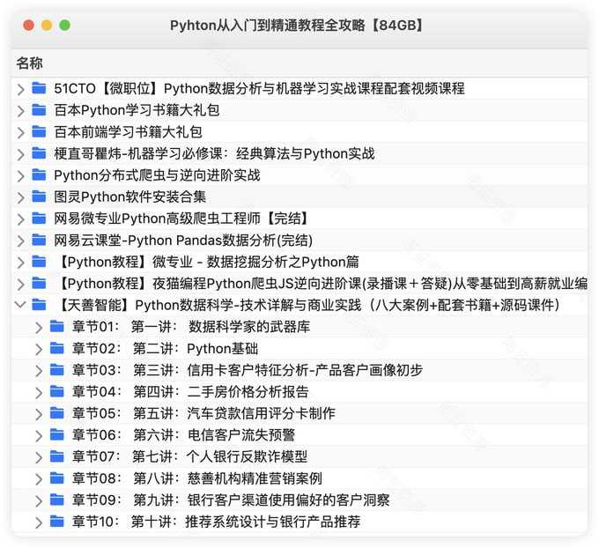This screenshot has height=548, width=599.
Task: Click folder icon of 章节03 信用卡客户特征分析
Action: point(57,370)
